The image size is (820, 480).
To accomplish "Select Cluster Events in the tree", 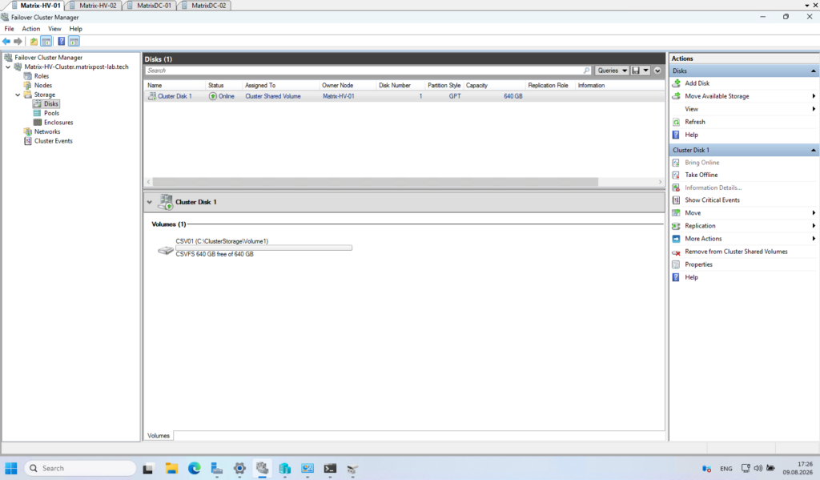I will pos(54,141).
